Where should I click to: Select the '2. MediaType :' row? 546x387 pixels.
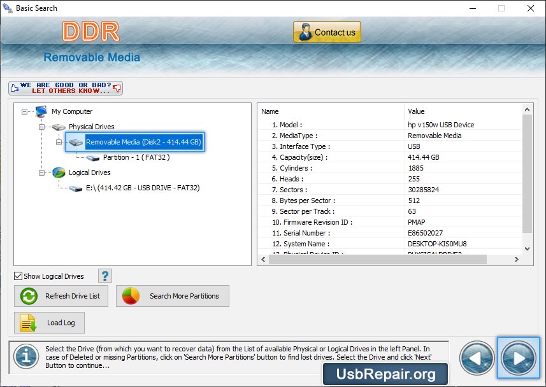390,136
